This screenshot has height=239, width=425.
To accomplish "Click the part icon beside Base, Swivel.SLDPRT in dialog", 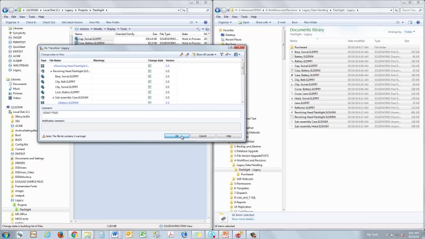I will coord(42,77).
